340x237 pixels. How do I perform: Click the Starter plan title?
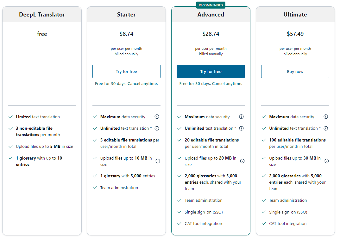click(126, 15)
